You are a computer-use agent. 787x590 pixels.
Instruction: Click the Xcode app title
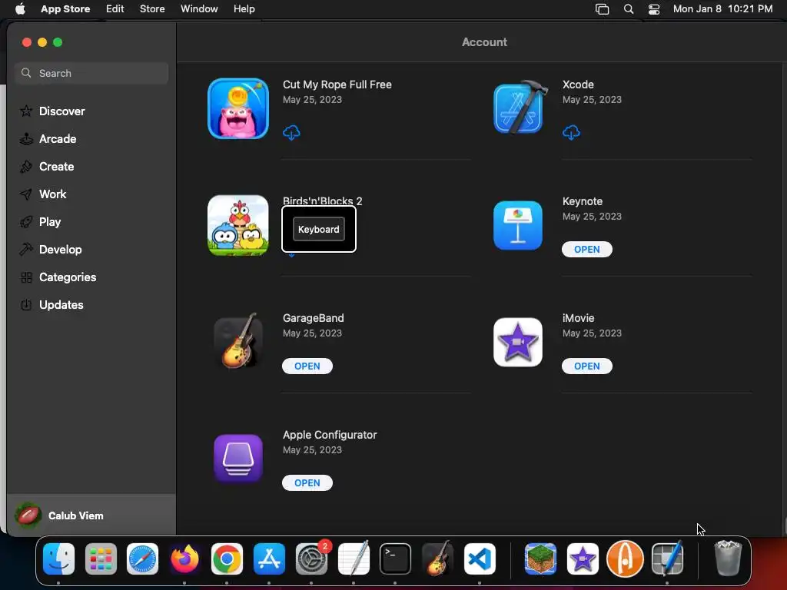tap(578, 85)
